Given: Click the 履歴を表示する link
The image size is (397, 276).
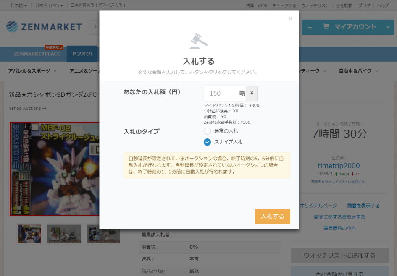Looking at the screenshot, I should tap(363, 206).
